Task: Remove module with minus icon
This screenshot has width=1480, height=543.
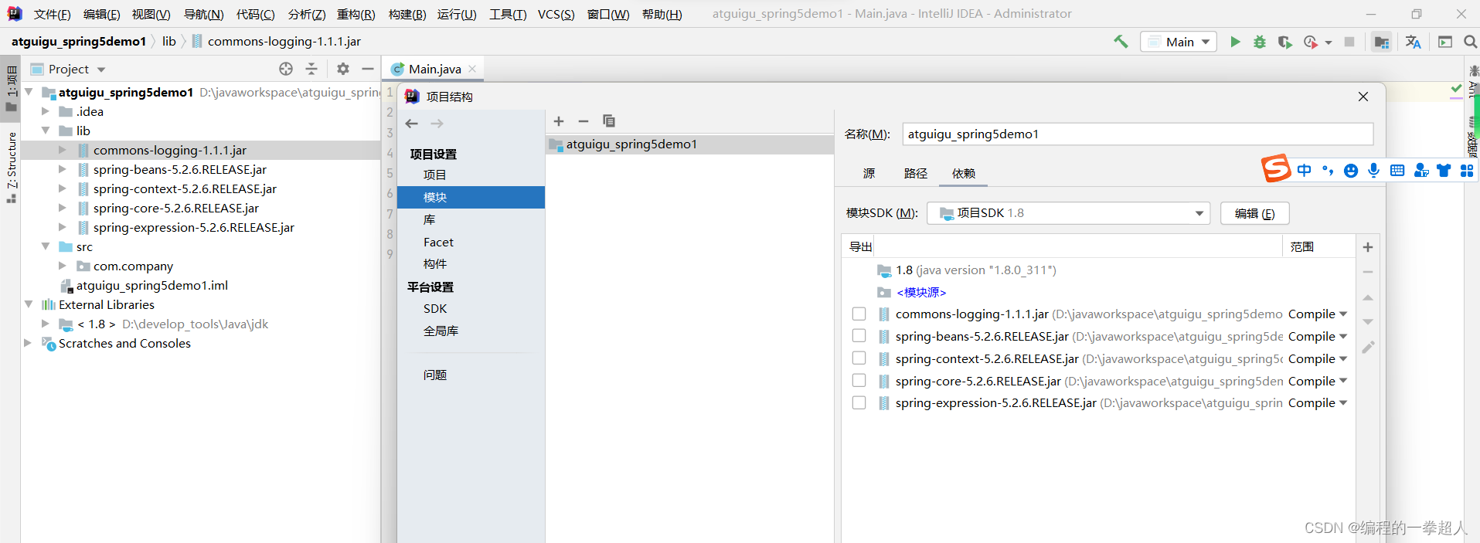Action: tap(583, 121)
